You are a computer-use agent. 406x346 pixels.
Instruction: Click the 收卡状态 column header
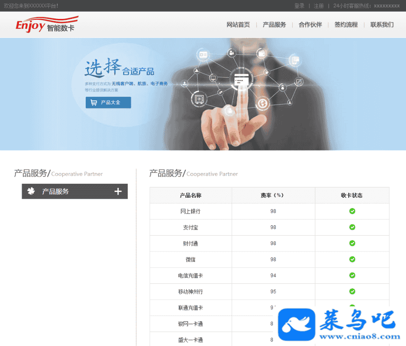point(352,195)
